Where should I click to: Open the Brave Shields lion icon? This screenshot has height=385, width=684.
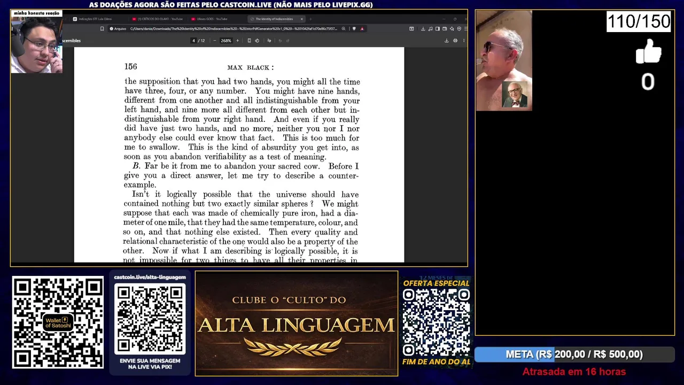tap(354, 29)
